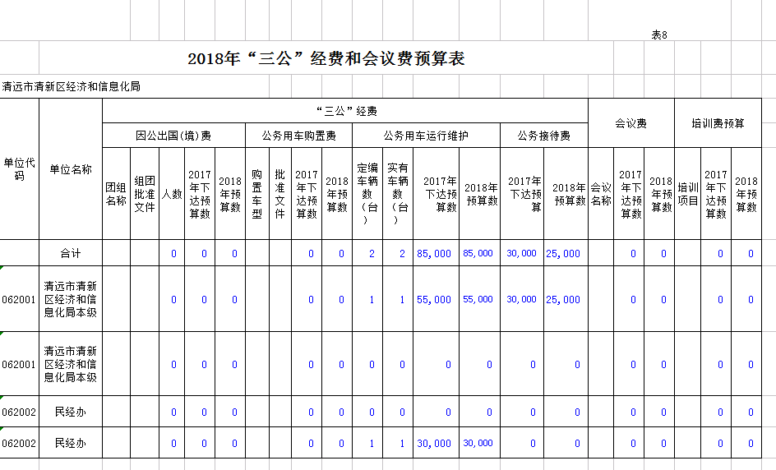Select the 购置车型 column header
This screenshot has height=470, width=776.
(x=256, y=194)
